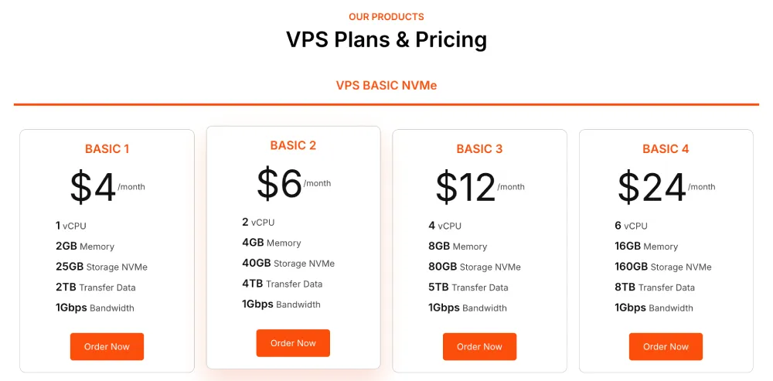Click 8GB Memory in BASIC 3

[x=458, y=246]
